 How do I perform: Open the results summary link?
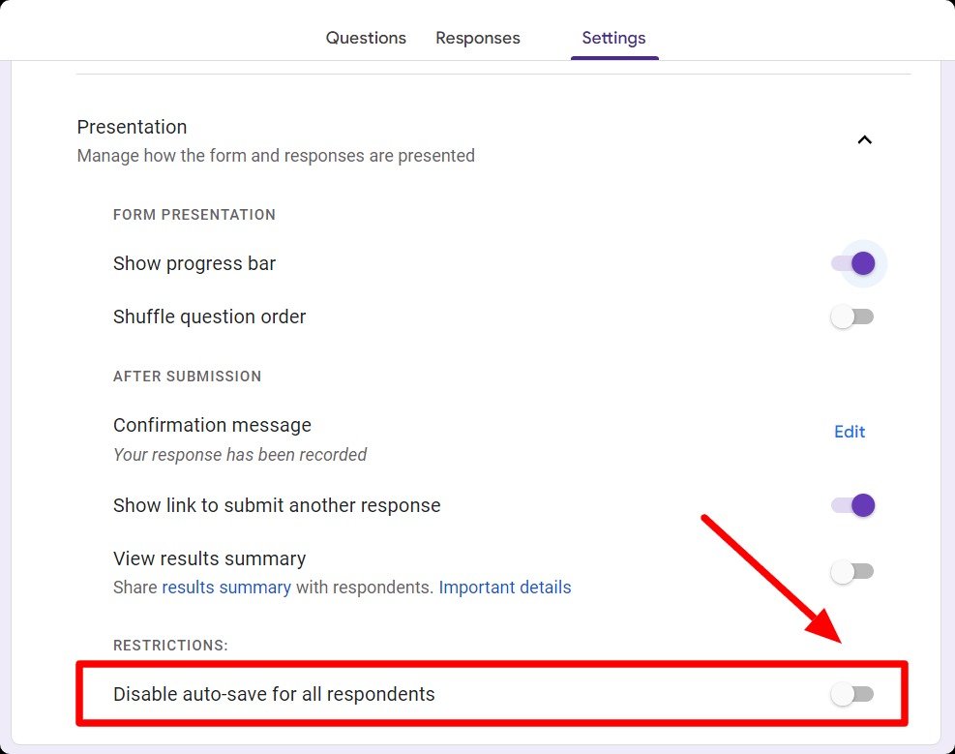pyautogui.click(x=226, y=587)
